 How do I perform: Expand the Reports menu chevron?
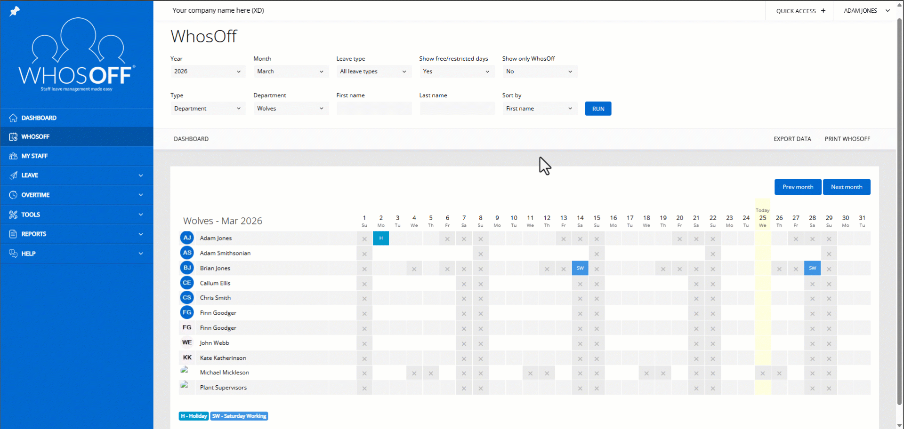click(141, 234)
